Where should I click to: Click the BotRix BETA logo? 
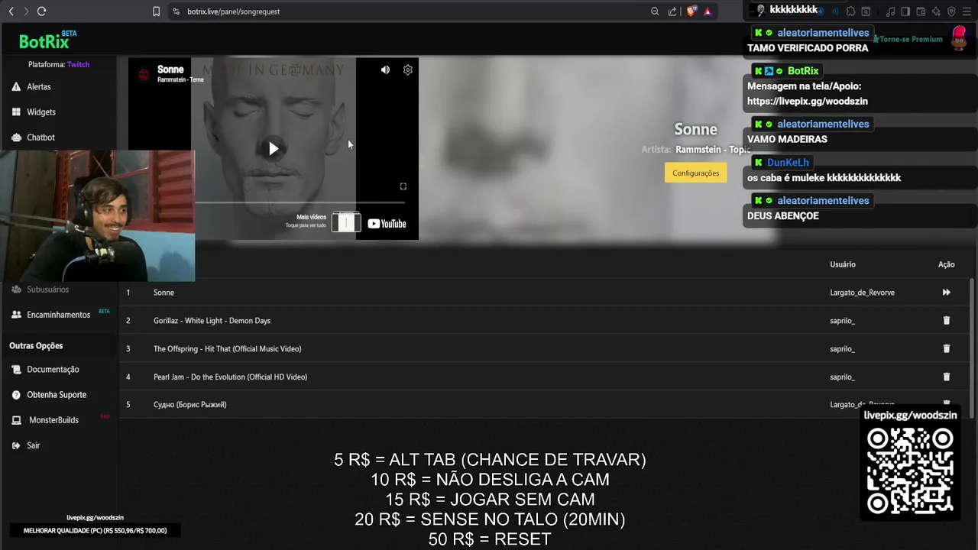coord(47,40)
